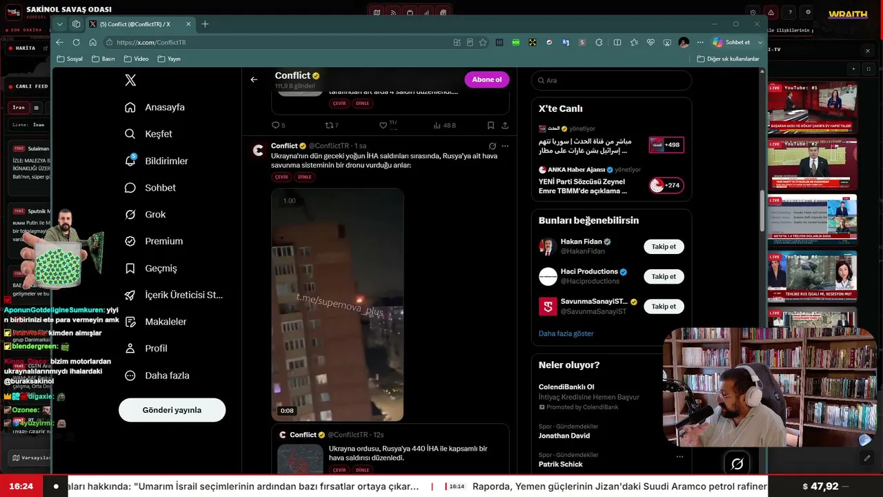Open a new browser tab
The height and width of the screenshot is (497, 883).
click(x=205, y=24)
